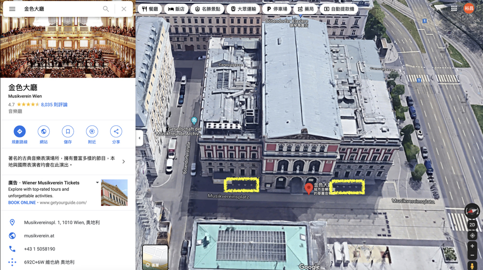Screen dimensions: 483x270
Task: Select the 自動提款機 category chip
Action: click(339, 9)
